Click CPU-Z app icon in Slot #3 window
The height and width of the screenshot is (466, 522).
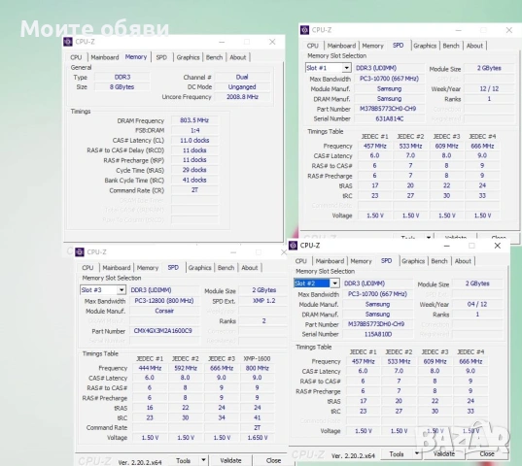point(80,252)
